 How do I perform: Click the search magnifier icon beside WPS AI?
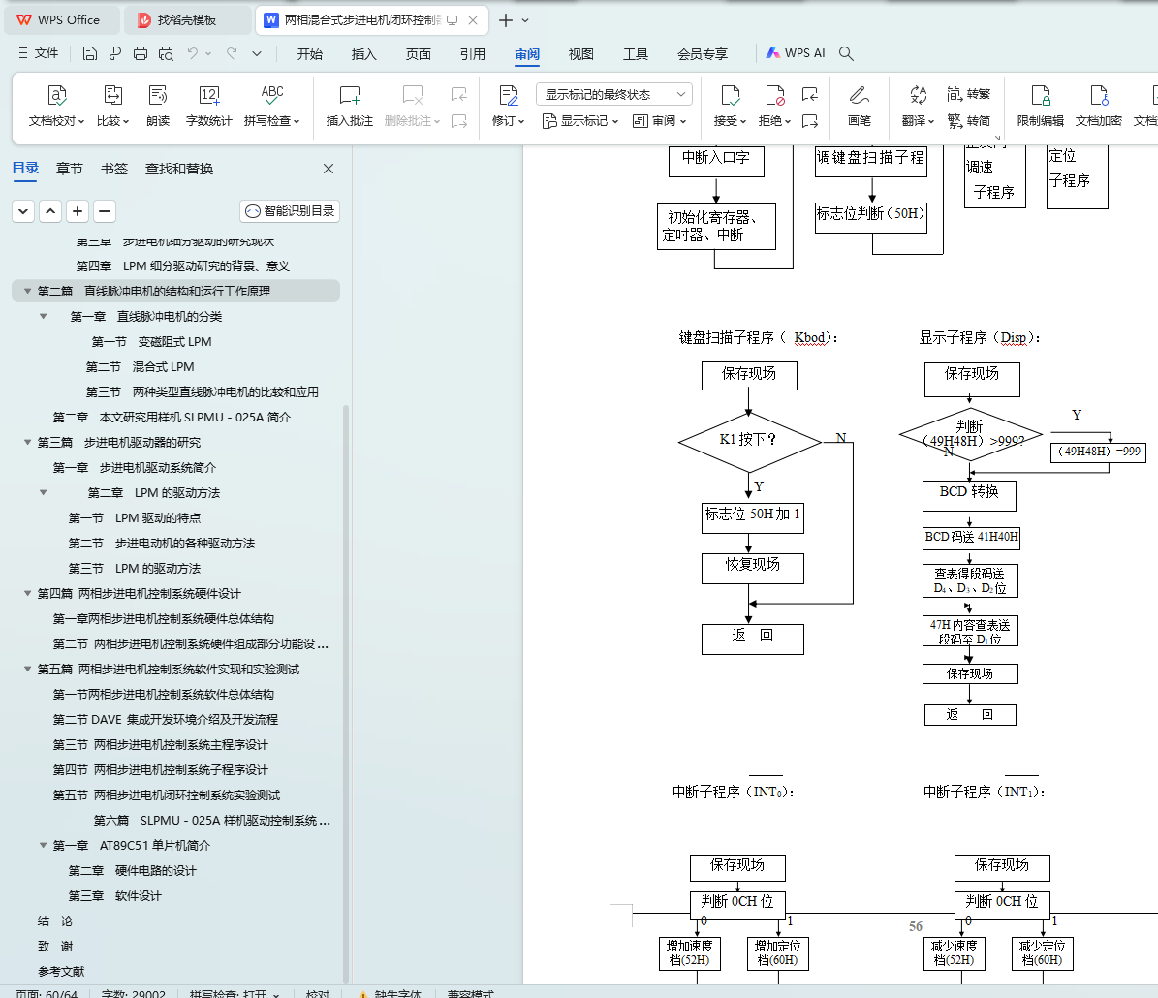846,53
